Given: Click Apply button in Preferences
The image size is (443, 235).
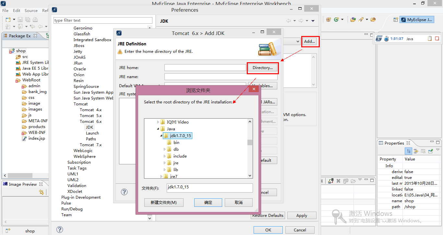Looking at the screenshot, I should coord(302,216).
